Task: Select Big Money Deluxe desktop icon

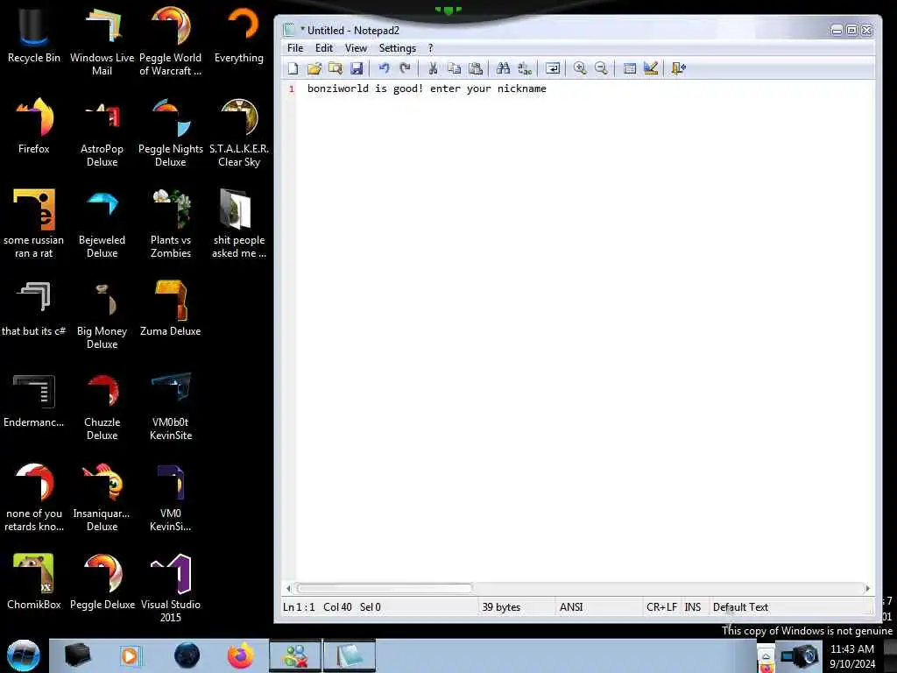Action: pyautogui.click(x=102, y=315)
